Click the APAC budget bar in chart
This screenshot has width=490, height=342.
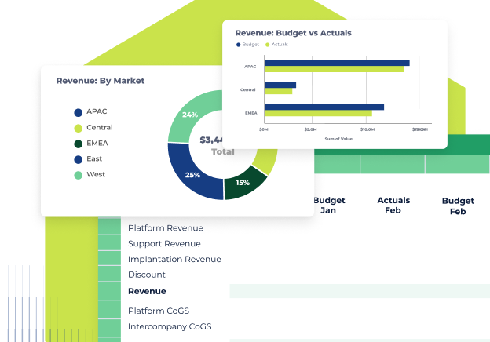click(x=336, y=63)
